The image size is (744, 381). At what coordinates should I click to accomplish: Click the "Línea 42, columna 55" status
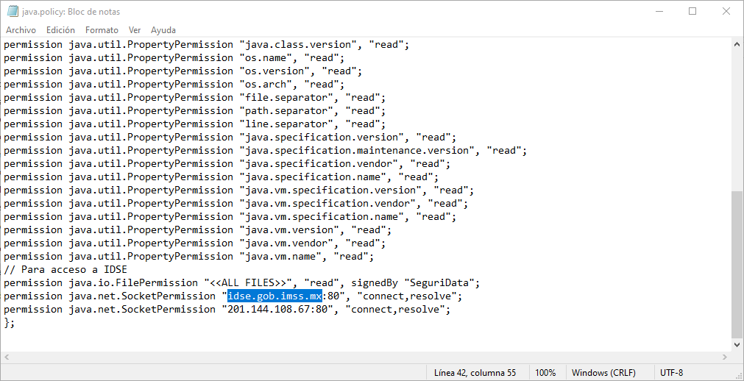[x=475, y=372]
